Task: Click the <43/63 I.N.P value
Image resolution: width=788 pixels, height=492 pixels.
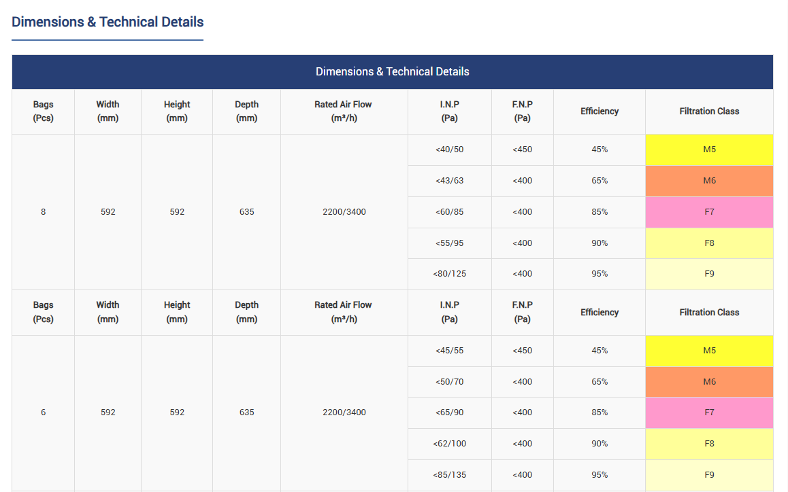Action: click(x=449, y=181)
